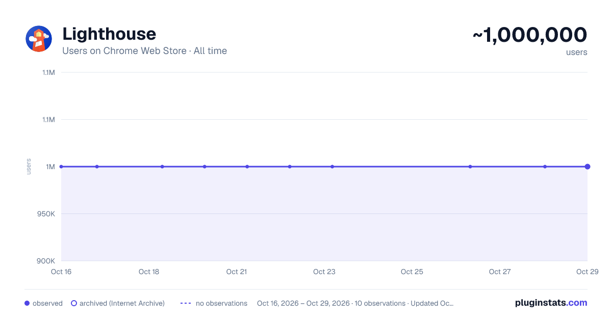Click the '950K' y-axis label

tap(47, 213)
